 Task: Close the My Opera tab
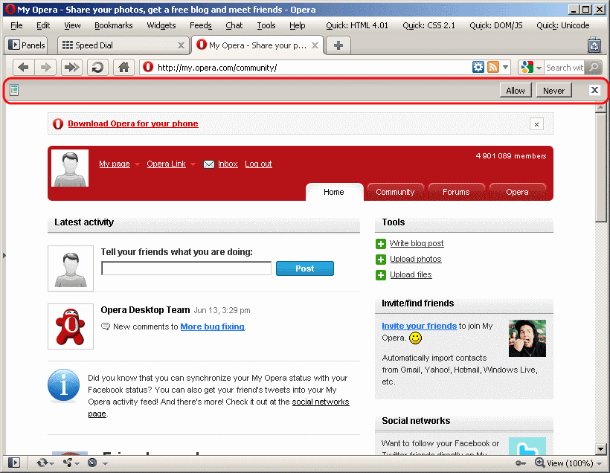coord(315,45)
